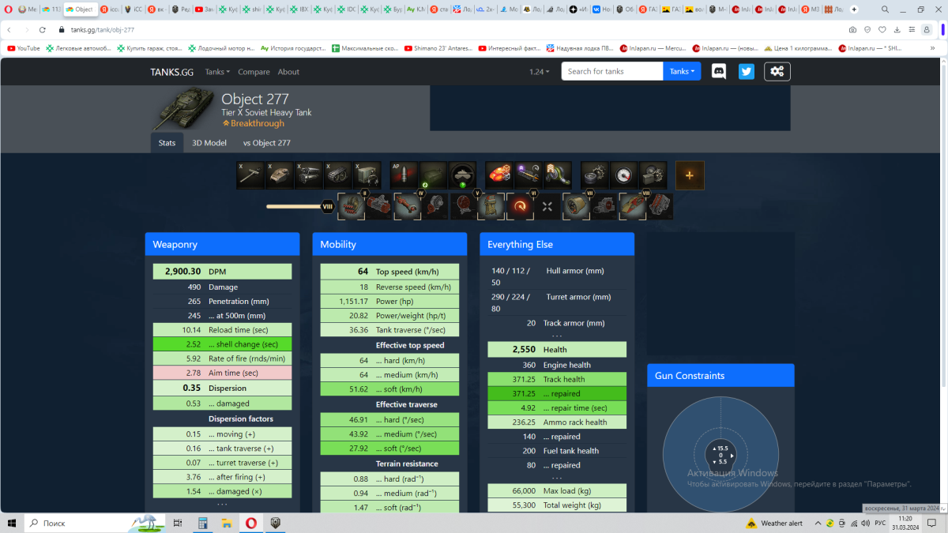Screen dimensions: 948x533
Task: Open a new browser tab with plus
Action: [854, 9]
